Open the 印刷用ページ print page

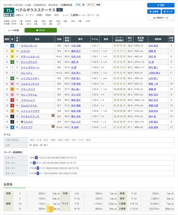point(161,18)
